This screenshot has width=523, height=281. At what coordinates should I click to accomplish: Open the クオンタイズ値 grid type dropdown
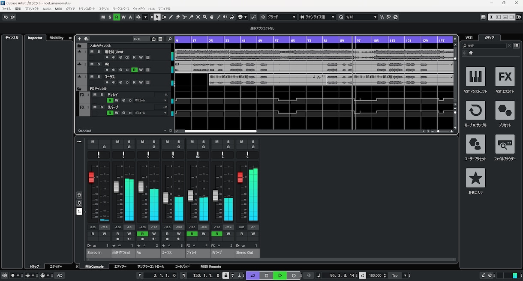(318, 17)
